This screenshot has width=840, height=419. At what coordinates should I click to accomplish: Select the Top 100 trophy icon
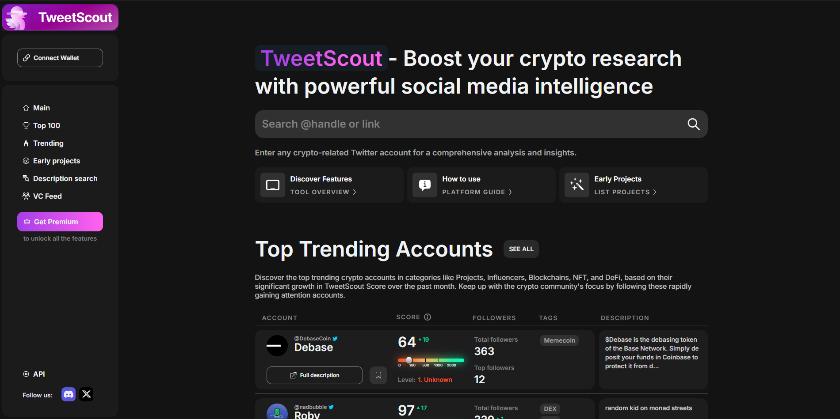[x=26, y=125]
